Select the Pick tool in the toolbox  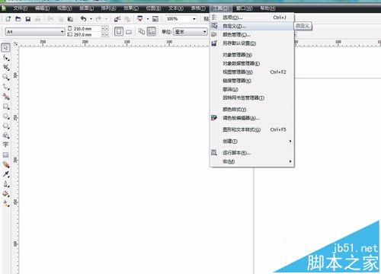(x=5, y=47)
